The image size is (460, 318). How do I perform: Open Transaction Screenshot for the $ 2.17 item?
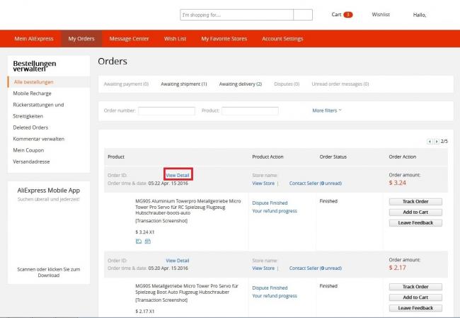point(161,300)
